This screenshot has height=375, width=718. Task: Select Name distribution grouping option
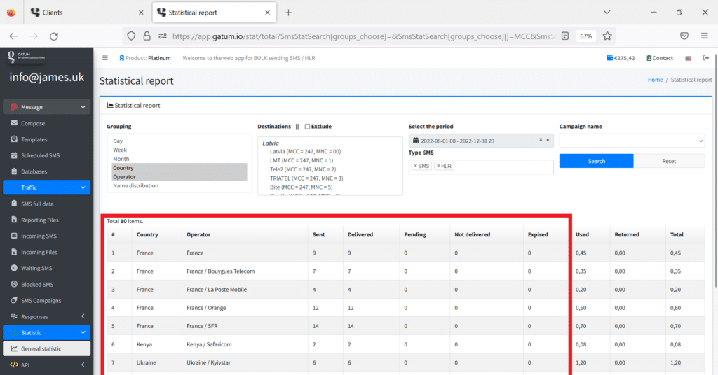coord(179,186)
